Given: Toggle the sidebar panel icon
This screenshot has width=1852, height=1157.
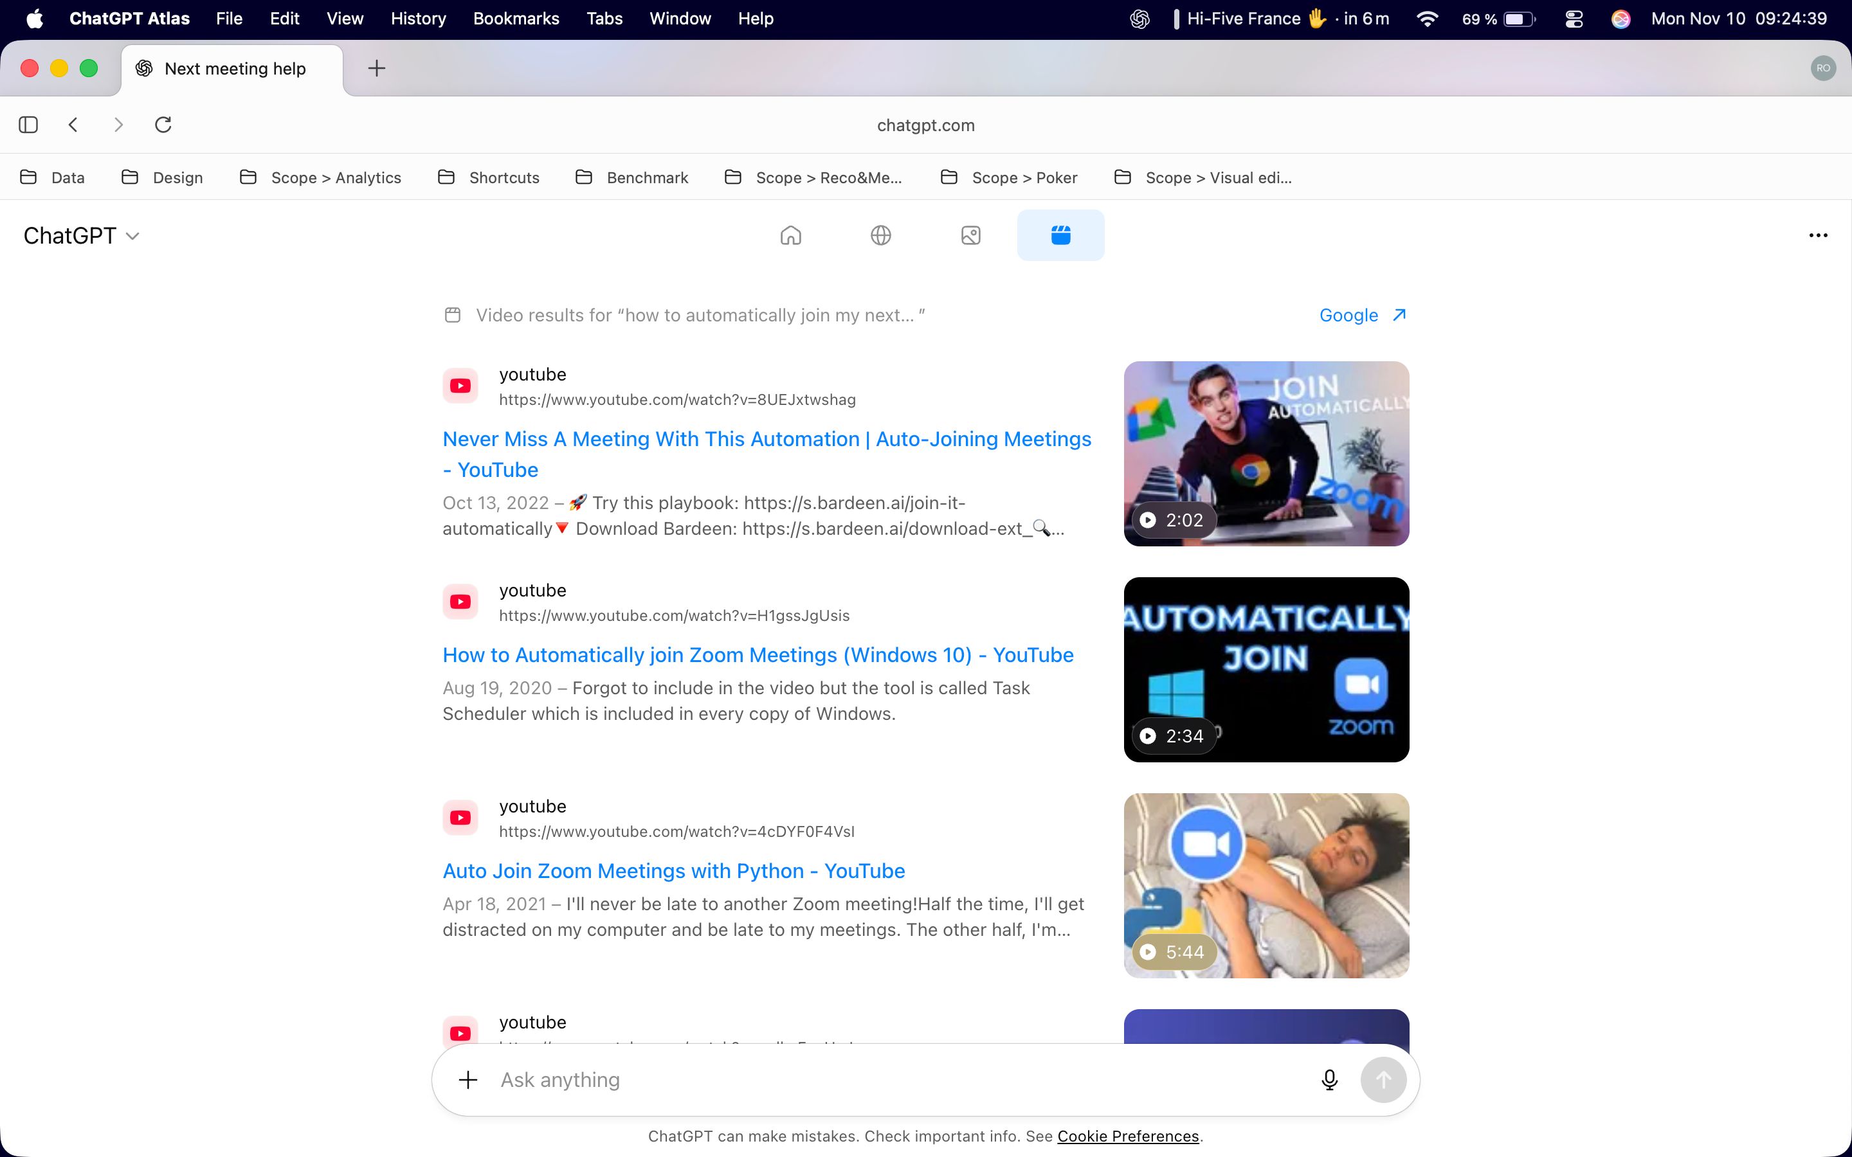Looking at the screenshot, I should [28, 124].
